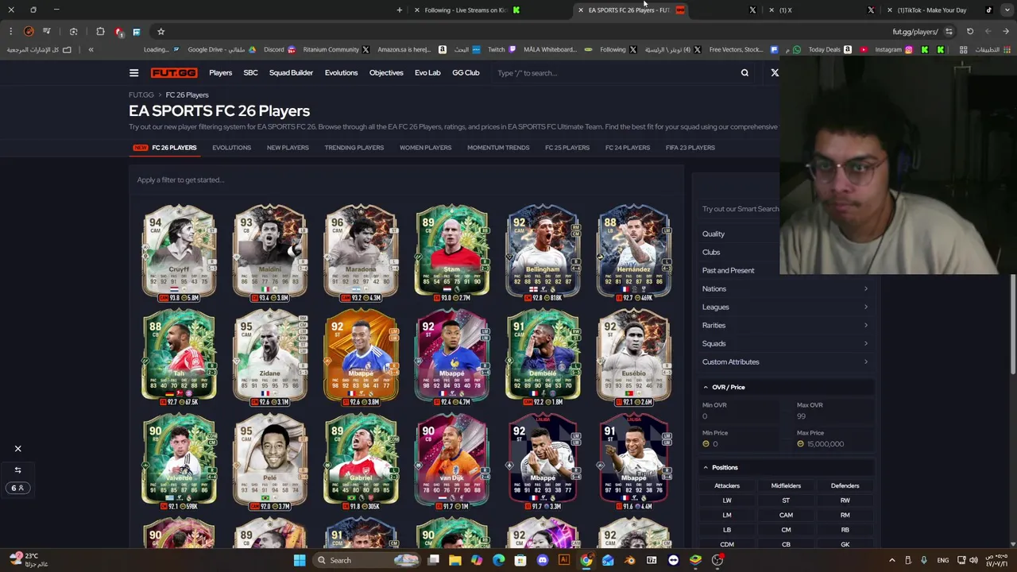The width and height of the screenshot is (1017, 572).
Task: Open the Cruyff 94 player card
Action: pos(179,253)
